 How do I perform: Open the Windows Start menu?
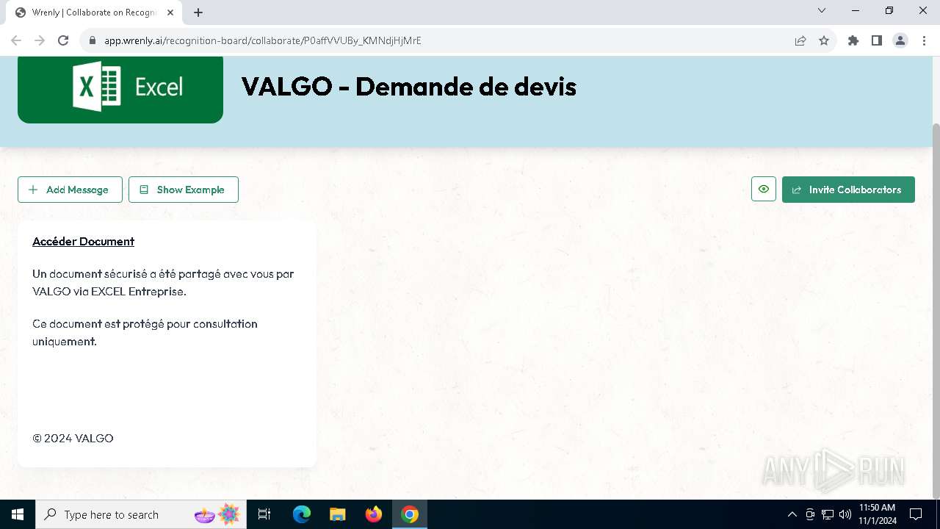tap(18, 514)
